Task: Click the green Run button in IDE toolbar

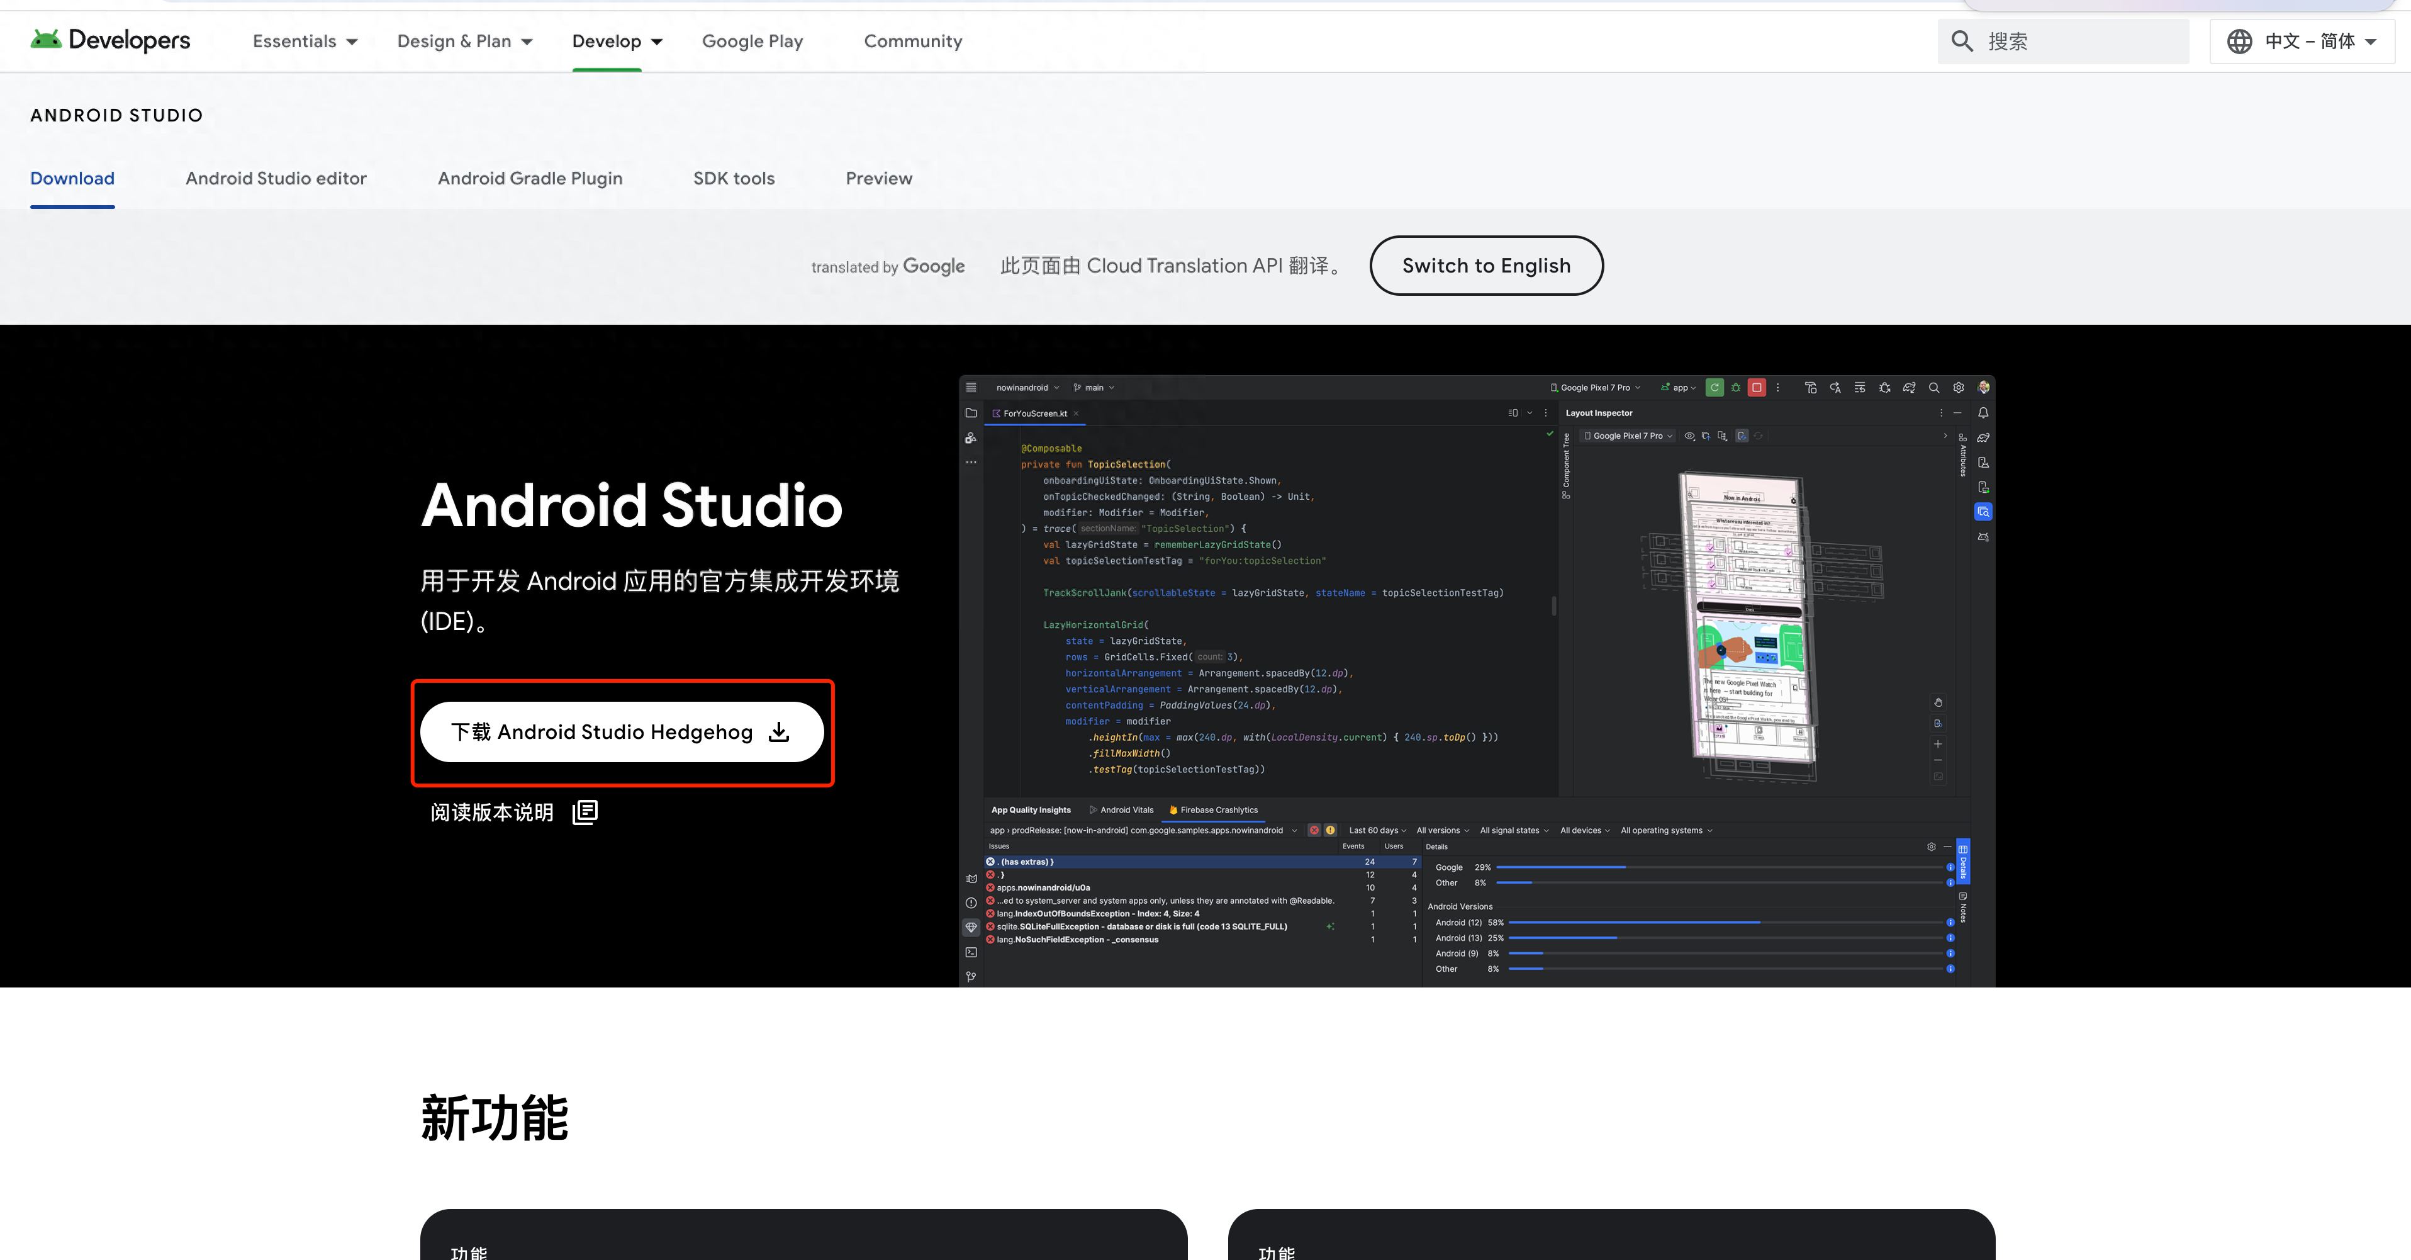Action: point(1714,388)
